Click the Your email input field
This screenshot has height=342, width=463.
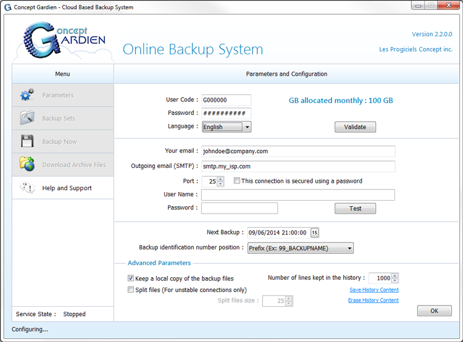coord(298,151)
